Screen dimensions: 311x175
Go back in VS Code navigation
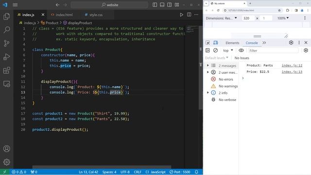pos(57,5)
